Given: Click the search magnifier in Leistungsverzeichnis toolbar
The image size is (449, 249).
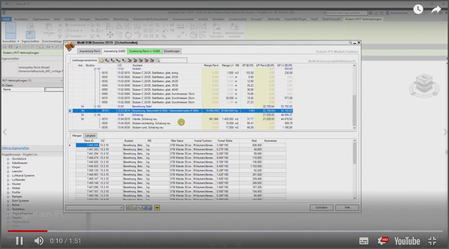Looking at the screenshot, I should pos(158,60).
